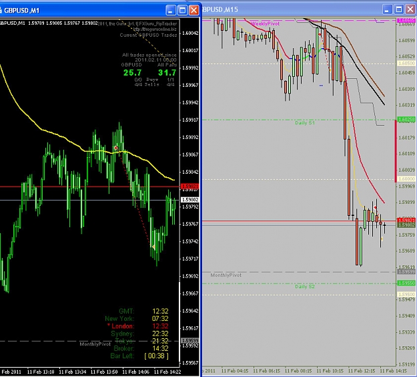Click the Daily S2 label on M15 chart

(305, 287)
